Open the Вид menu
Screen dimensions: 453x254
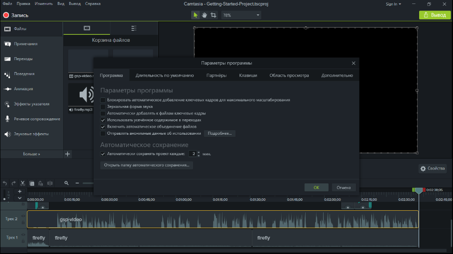point(60,4)
